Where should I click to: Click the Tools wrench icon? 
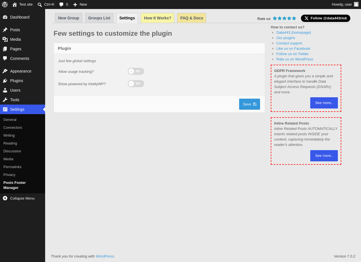[x=5, y=100]
